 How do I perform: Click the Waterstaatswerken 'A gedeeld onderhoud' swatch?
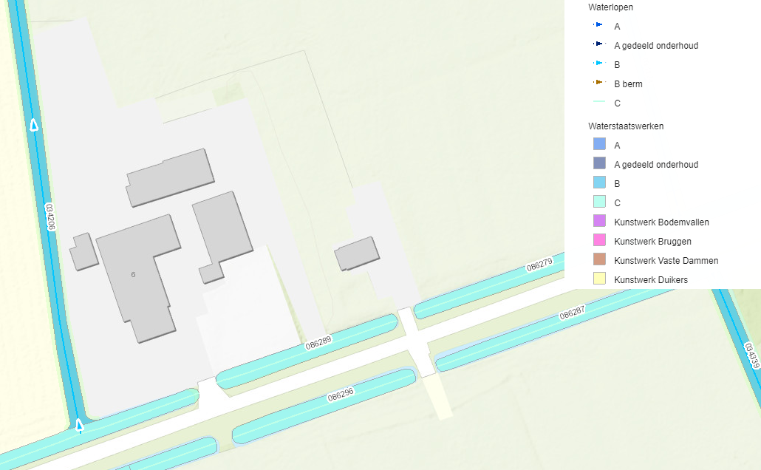coord(599,163)
